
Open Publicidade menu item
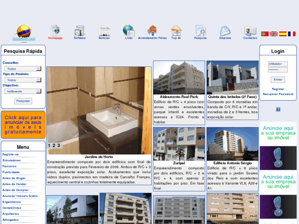coord(11,172)
